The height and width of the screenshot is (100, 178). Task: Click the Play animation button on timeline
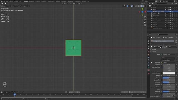75,92
